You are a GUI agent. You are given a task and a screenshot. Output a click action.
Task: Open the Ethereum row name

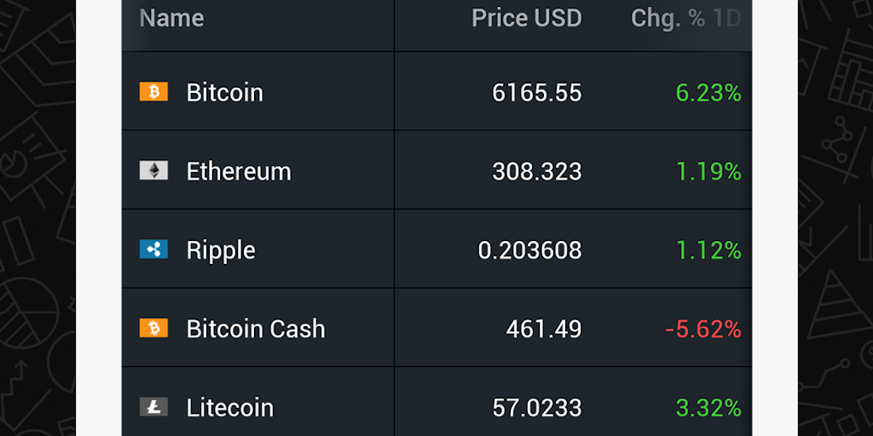coord(239,171)
